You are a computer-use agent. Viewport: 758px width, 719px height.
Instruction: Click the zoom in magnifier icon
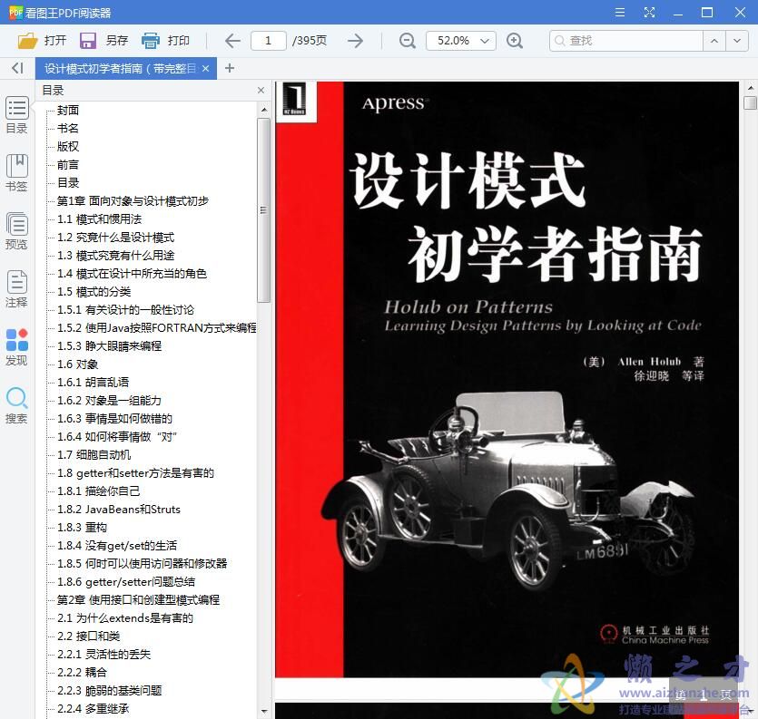point(515,40)
